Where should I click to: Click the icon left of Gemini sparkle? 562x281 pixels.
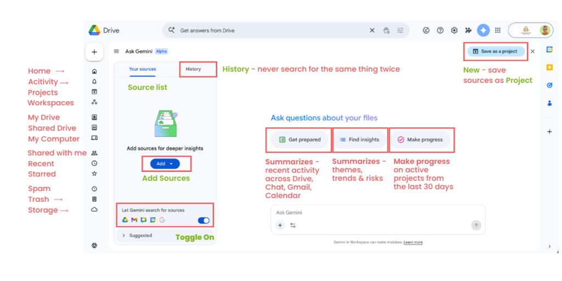point(468,31)
